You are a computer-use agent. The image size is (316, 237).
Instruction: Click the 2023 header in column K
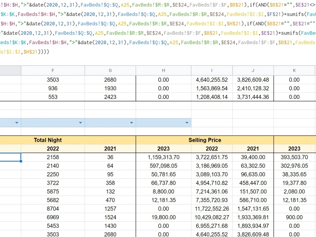294,149
